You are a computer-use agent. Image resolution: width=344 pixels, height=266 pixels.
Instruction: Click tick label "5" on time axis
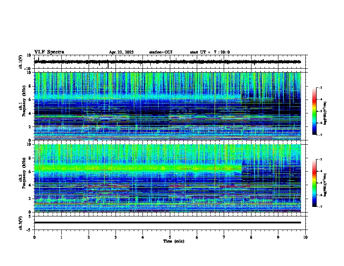pyautogui.click(x=170, y=237)
